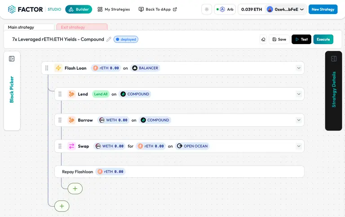Click the Flash Loan lightning icon
345x217 pixels.
(x=58, y=68)
